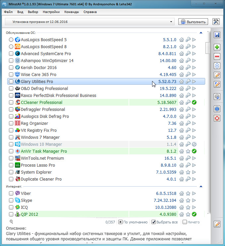
Task: Enable the Skype checkbox
Action: pyautogui.click(x=11, y=200)
